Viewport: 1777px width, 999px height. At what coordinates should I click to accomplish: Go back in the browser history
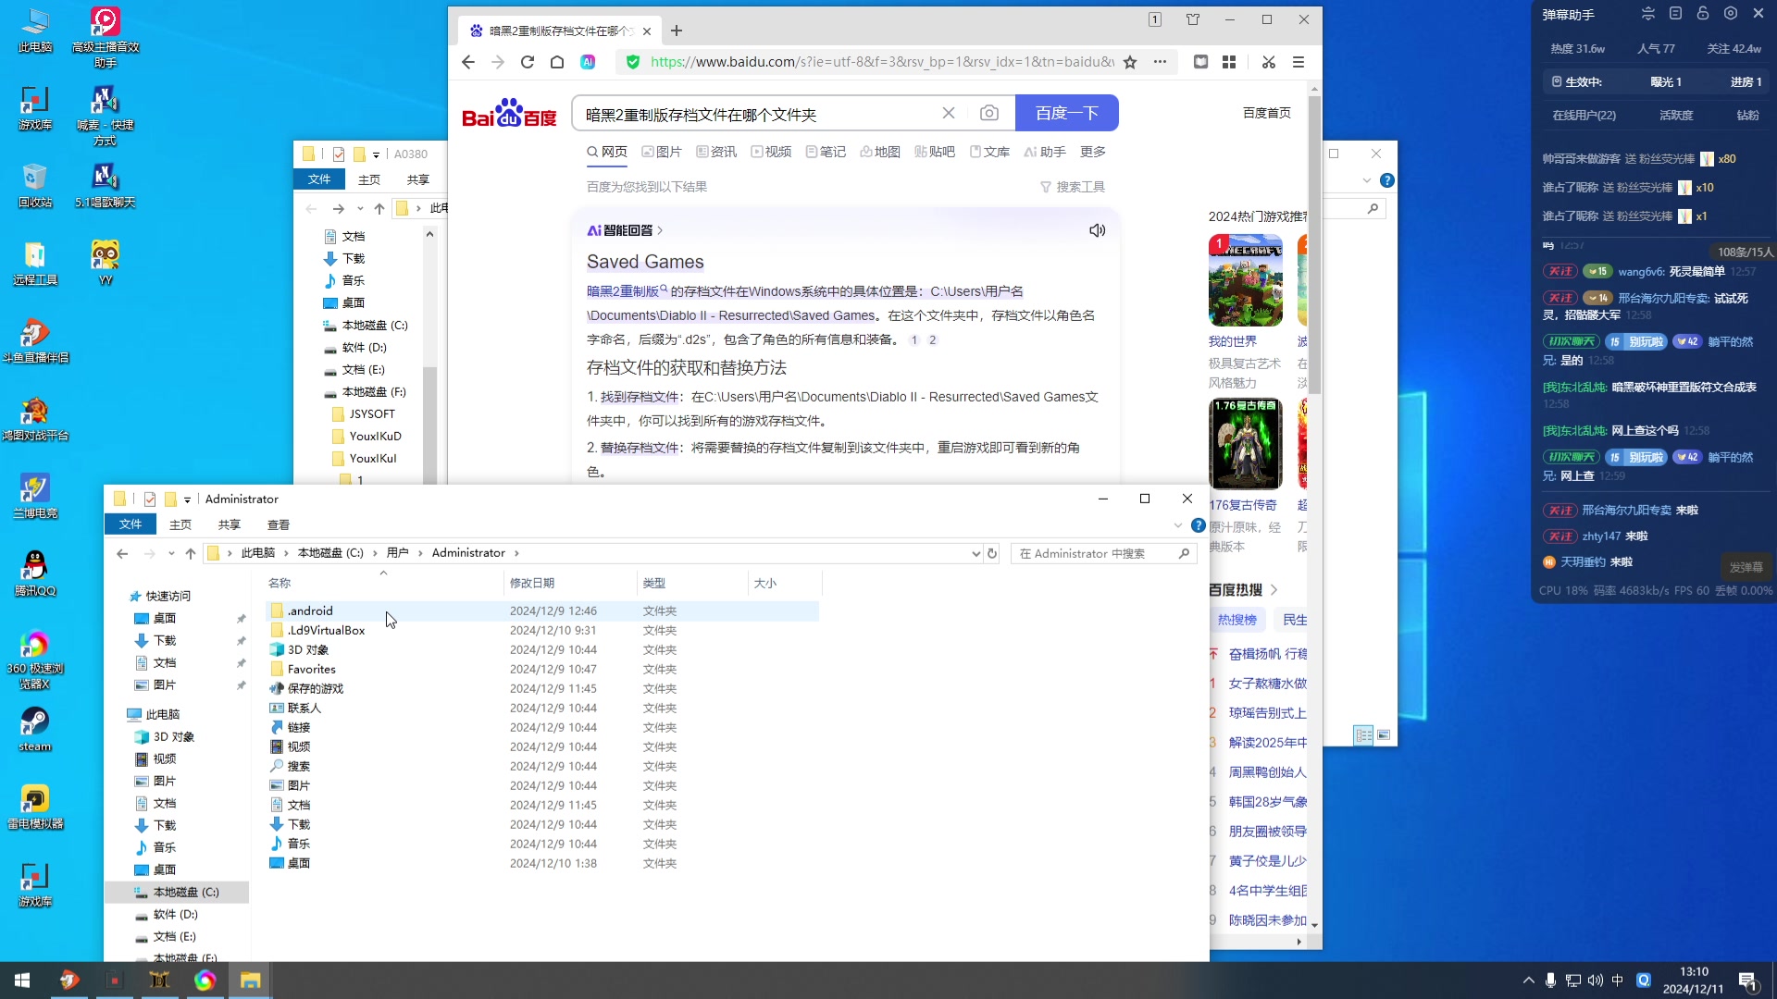pos(468,62)
